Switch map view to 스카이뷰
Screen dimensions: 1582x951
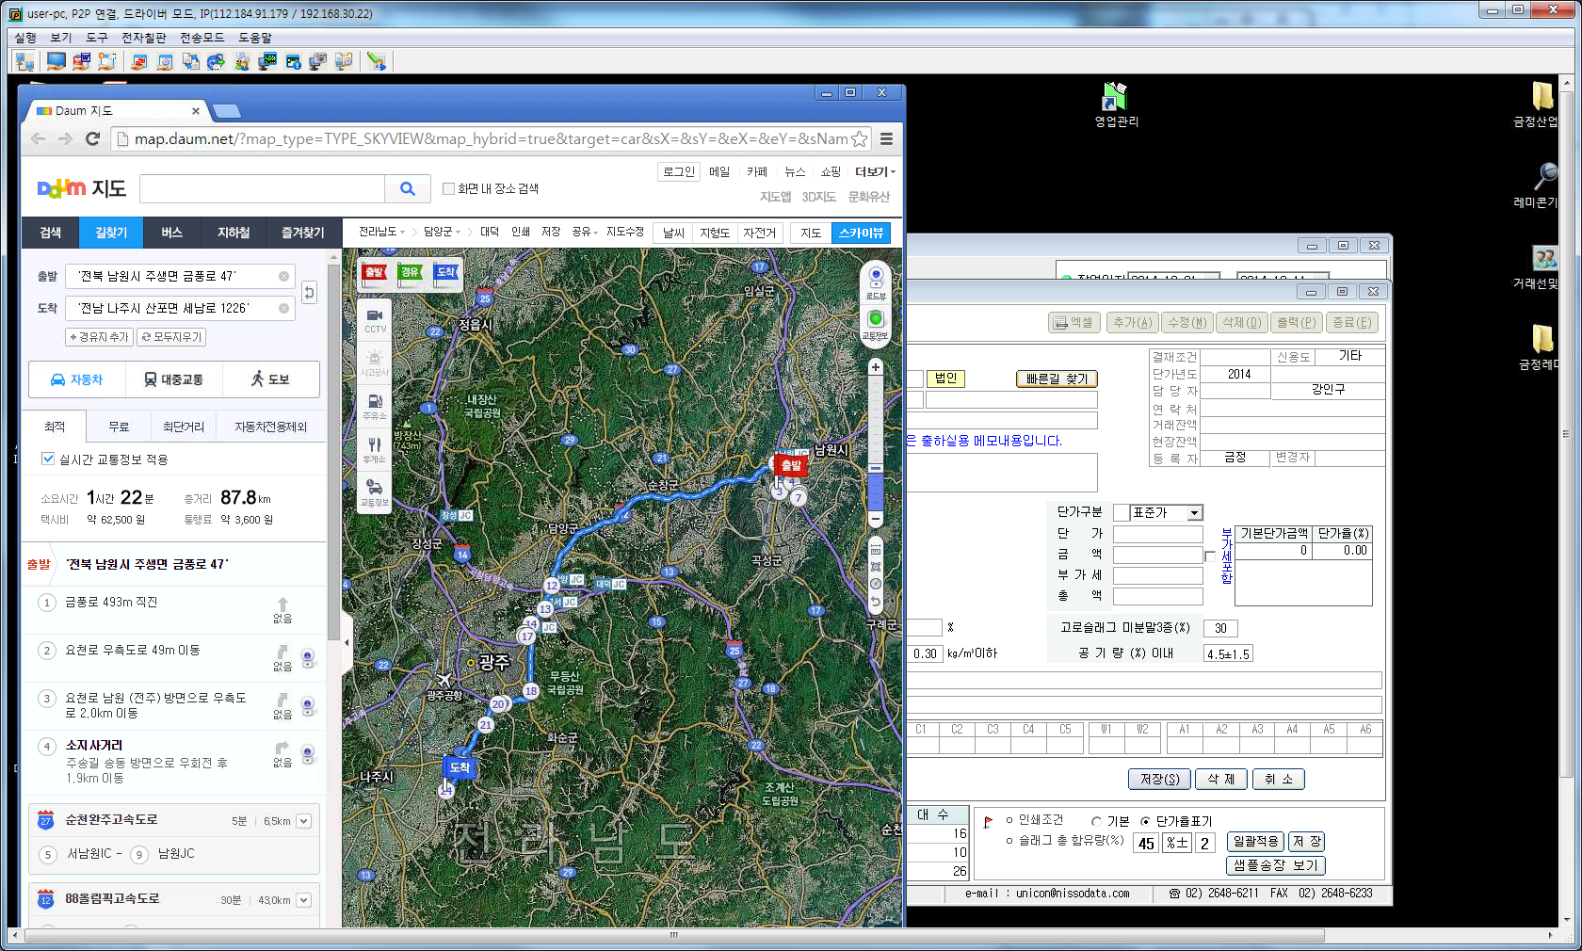(861, 233)
